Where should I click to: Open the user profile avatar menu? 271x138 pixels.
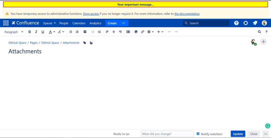264,23
